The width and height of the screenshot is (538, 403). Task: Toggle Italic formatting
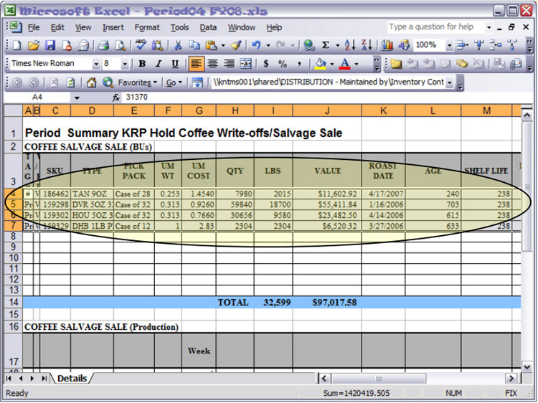click(x=159, y=64)
